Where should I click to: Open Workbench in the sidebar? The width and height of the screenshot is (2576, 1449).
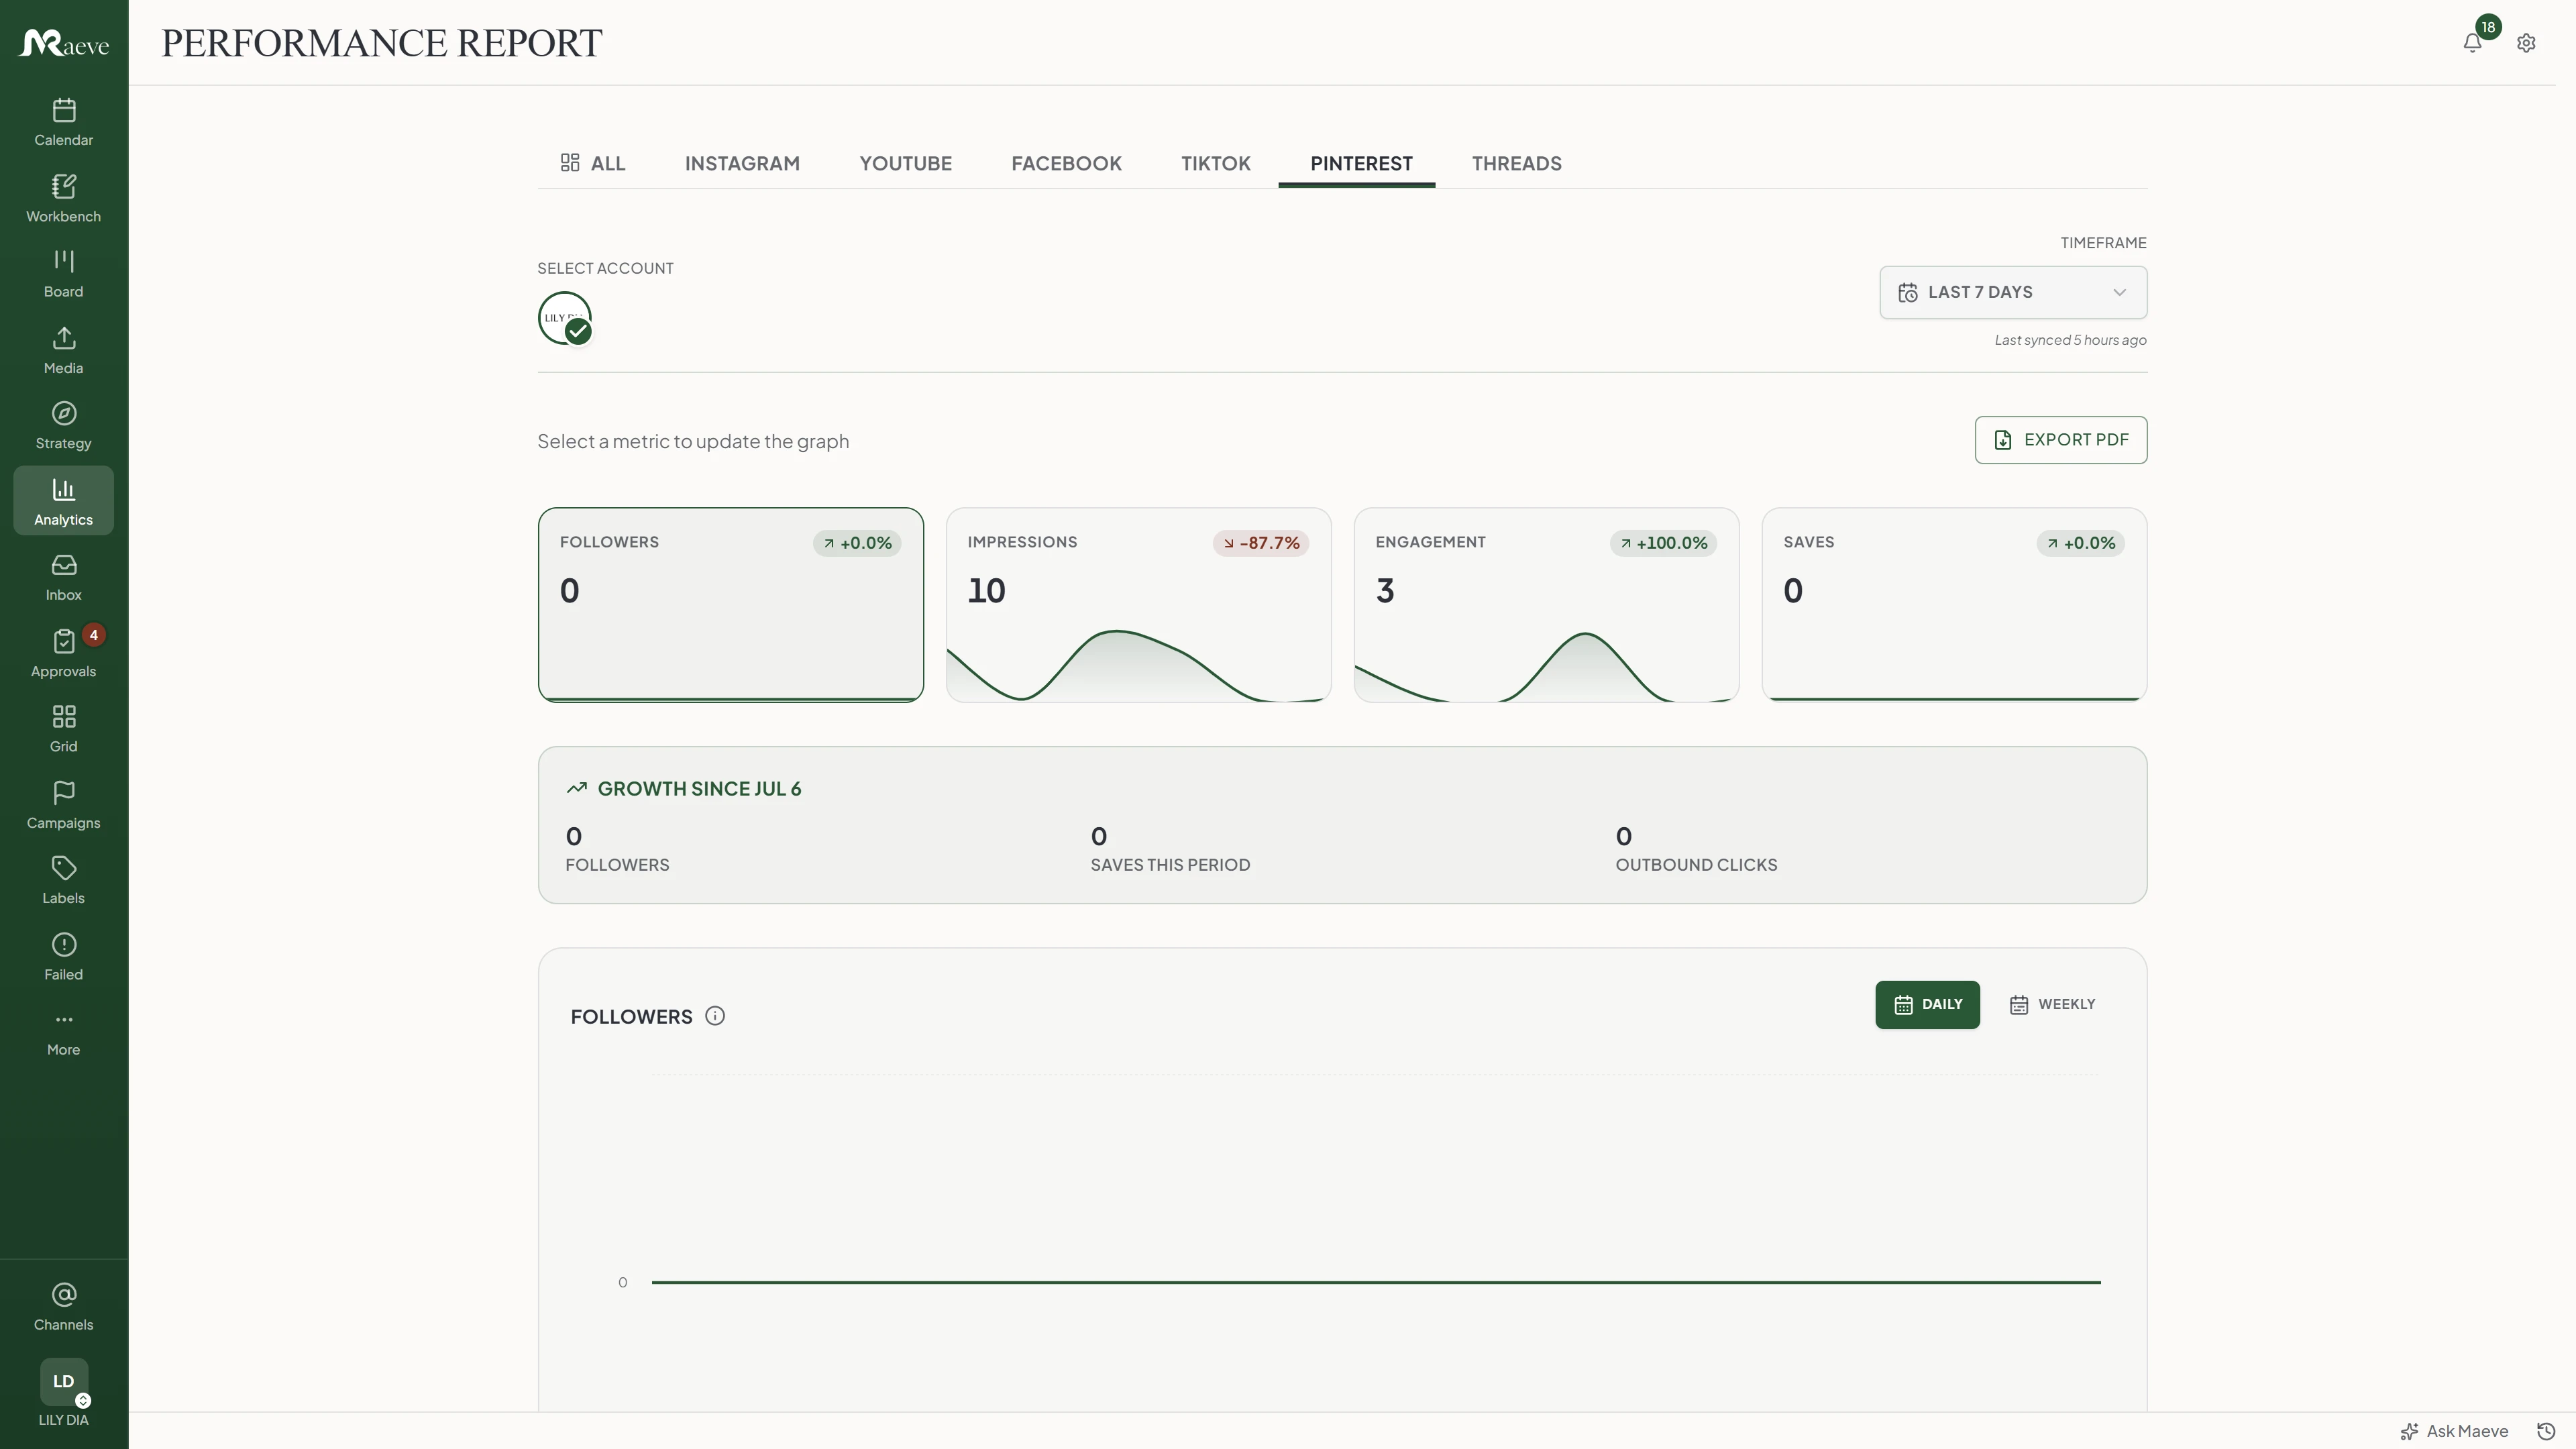pyautogui.click(x=63, y=198)
